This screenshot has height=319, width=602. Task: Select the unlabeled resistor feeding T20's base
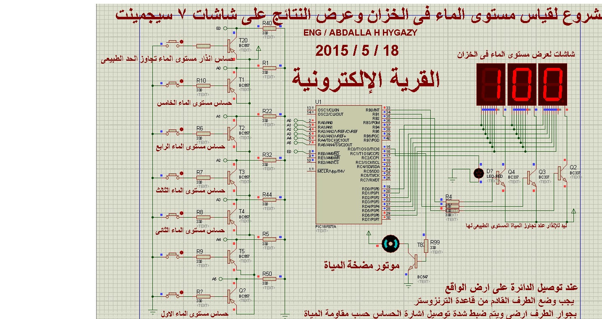(203, 46)
